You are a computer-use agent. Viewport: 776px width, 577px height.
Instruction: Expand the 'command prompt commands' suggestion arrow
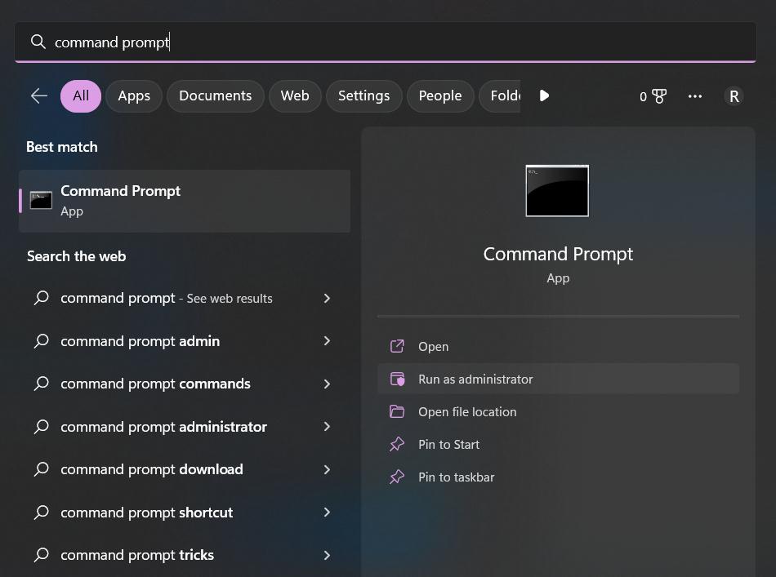tap(327, 384)
